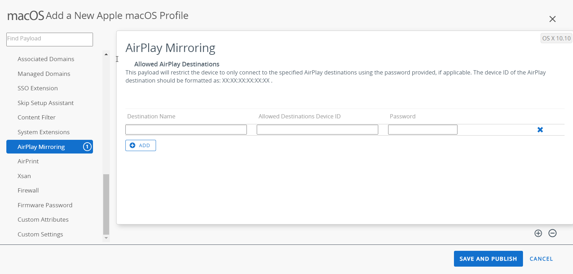Select the SSO Extension payload
Screen dimensions: 573x274
[38, 88]
